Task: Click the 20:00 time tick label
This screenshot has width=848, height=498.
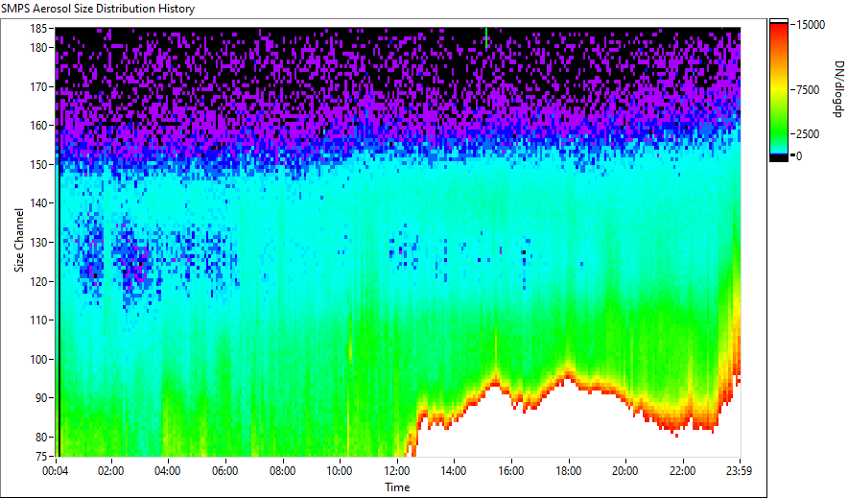Action: [x=624, y=471]
